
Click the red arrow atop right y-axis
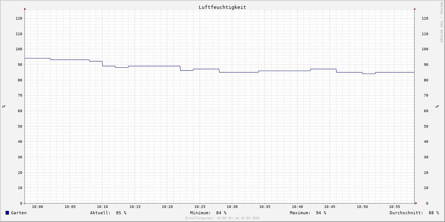[x=415, y=9]
